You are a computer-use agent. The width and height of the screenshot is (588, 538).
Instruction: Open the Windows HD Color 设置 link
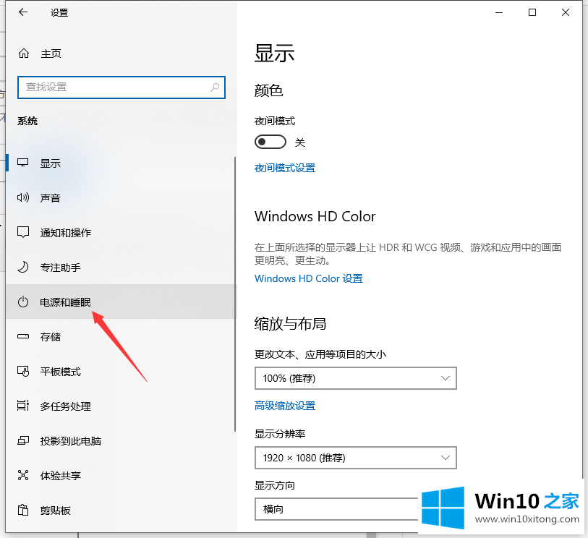[309, 278]
